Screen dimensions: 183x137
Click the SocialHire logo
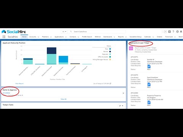14,32
